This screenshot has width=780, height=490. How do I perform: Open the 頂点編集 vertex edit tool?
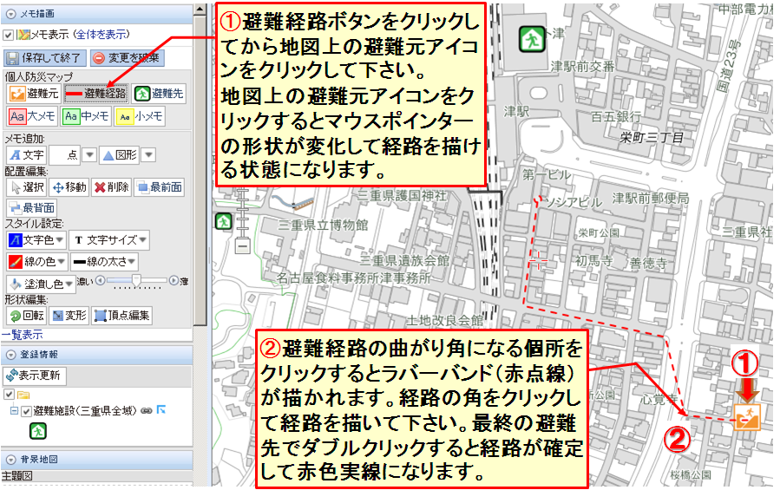click(x=122, y=316)
